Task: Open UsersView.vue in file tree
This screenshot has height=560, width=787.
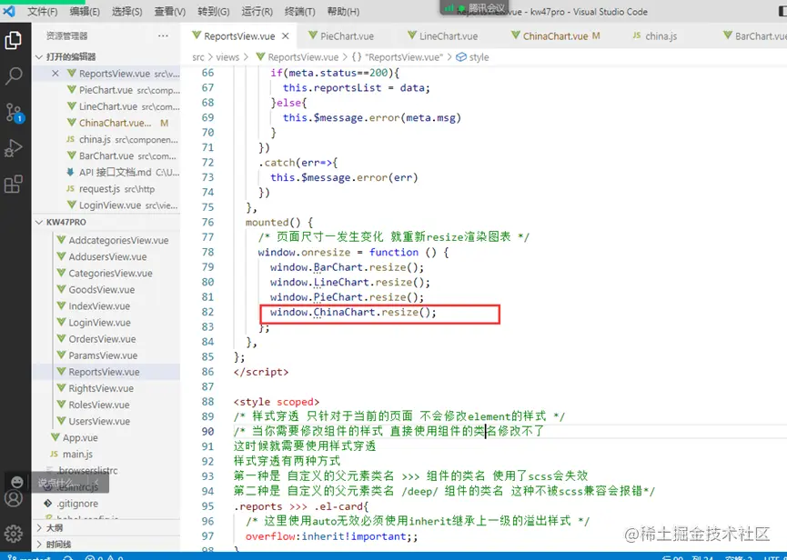Action: tap(106, 422)
